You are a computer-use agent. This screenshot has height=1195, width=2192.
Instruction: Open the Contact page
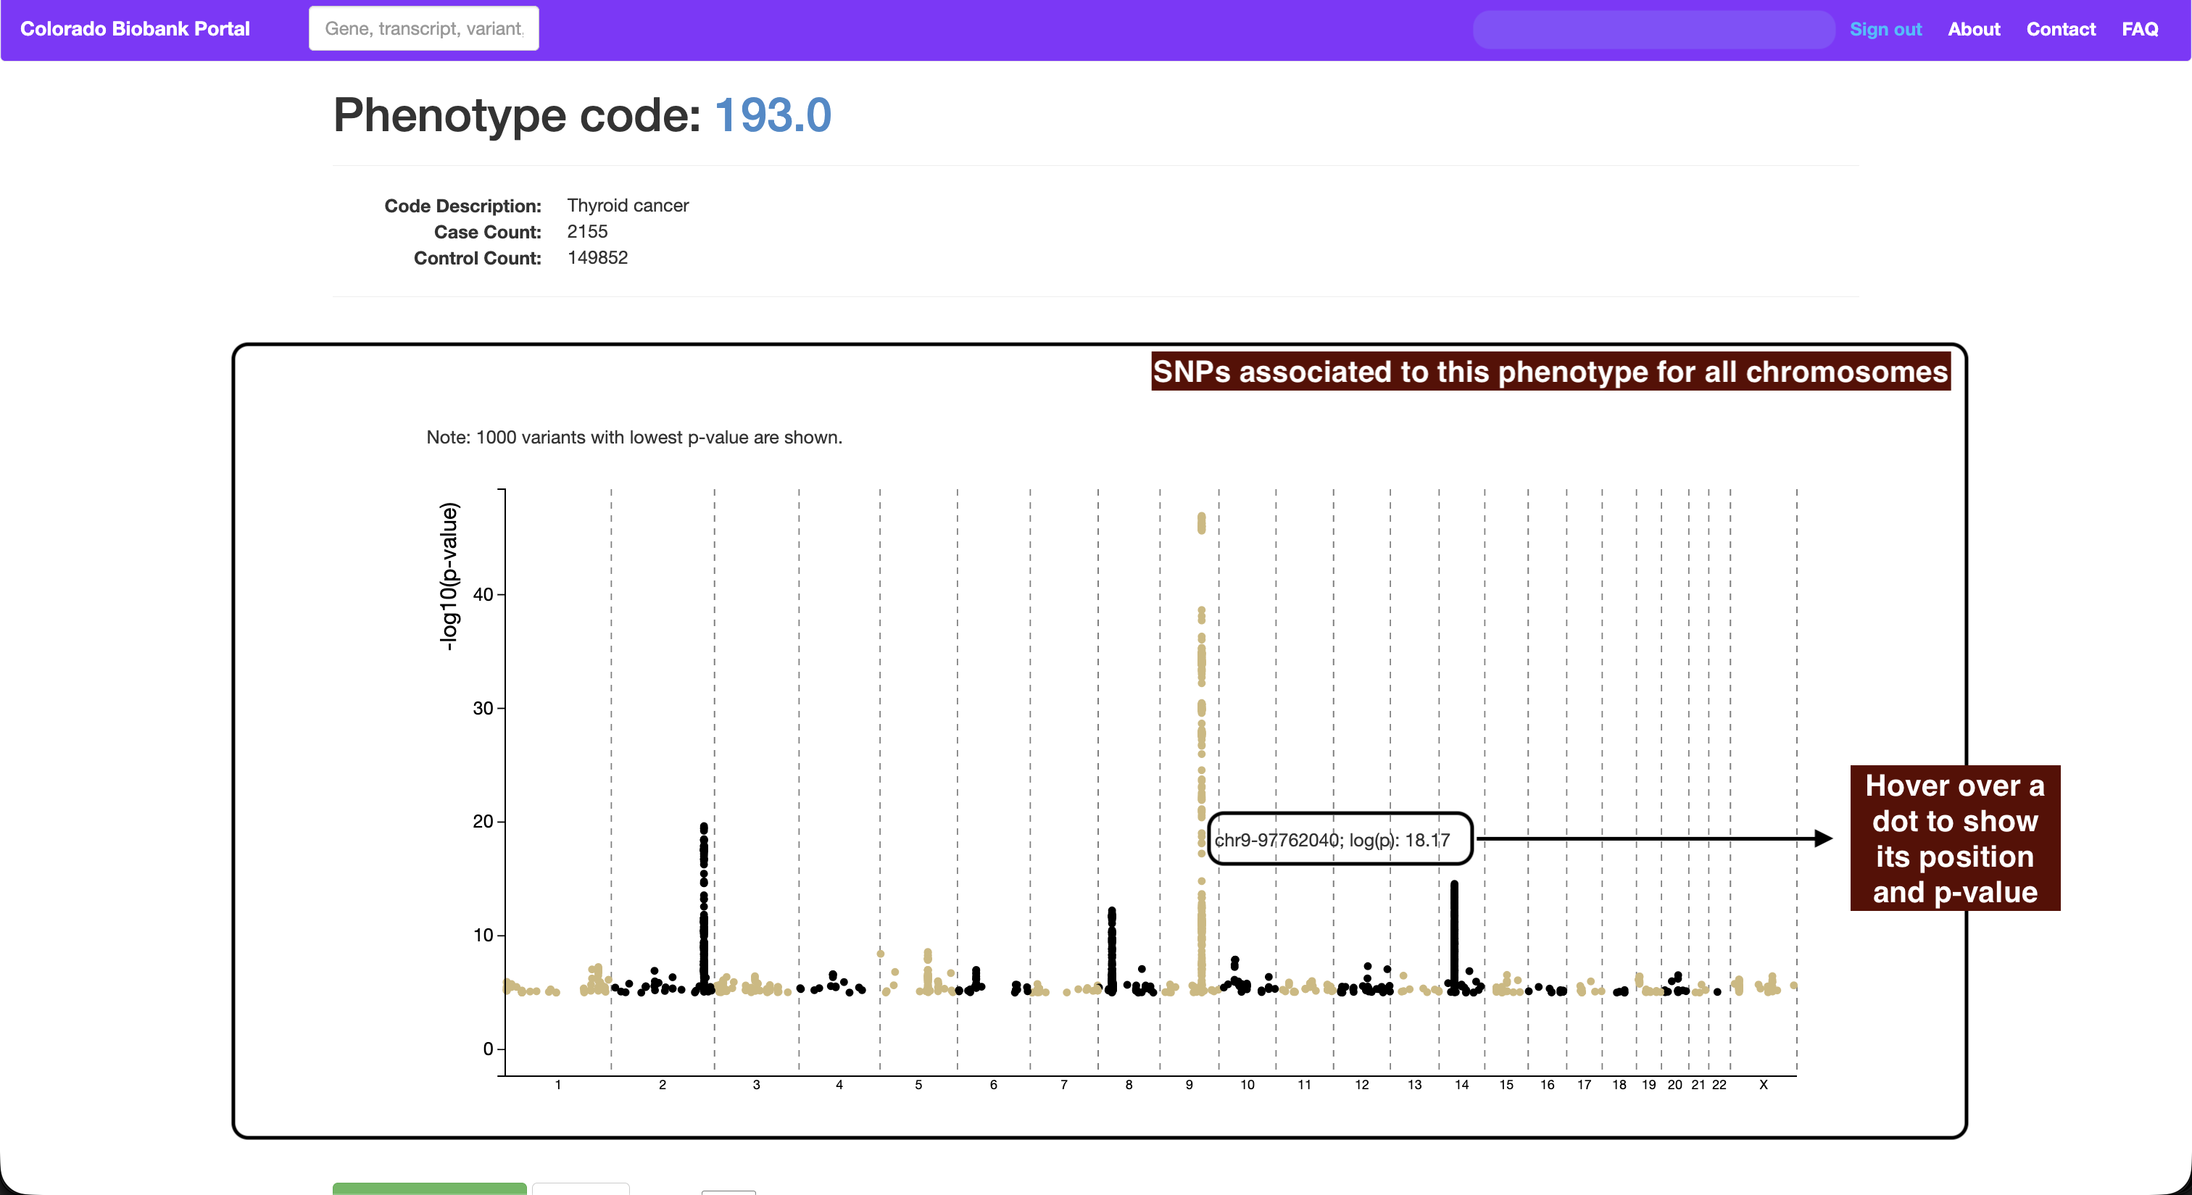(2060, 29)
